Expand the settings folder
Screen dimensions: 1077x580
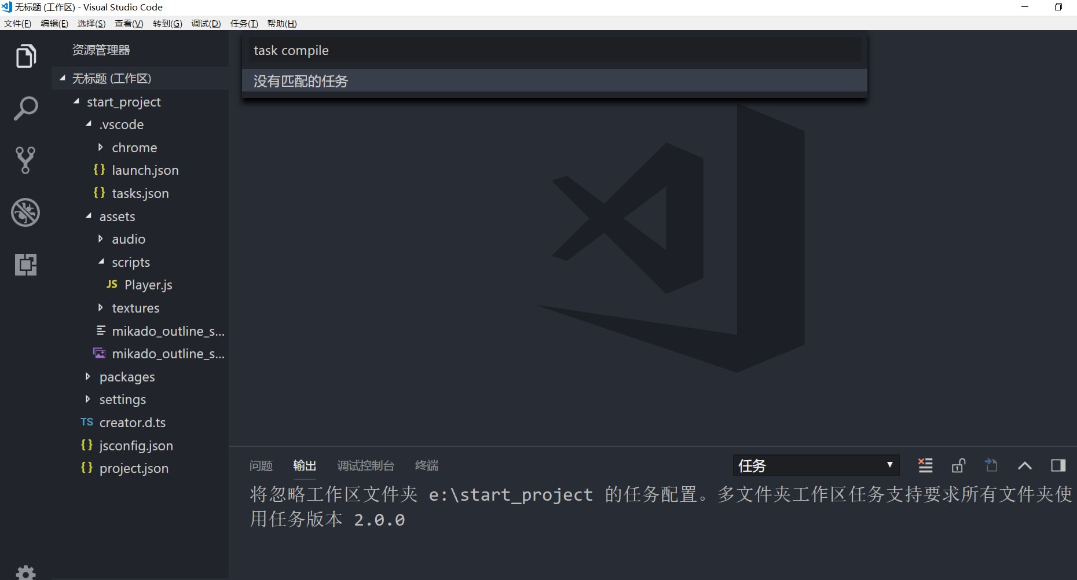(x=140, y=399)
